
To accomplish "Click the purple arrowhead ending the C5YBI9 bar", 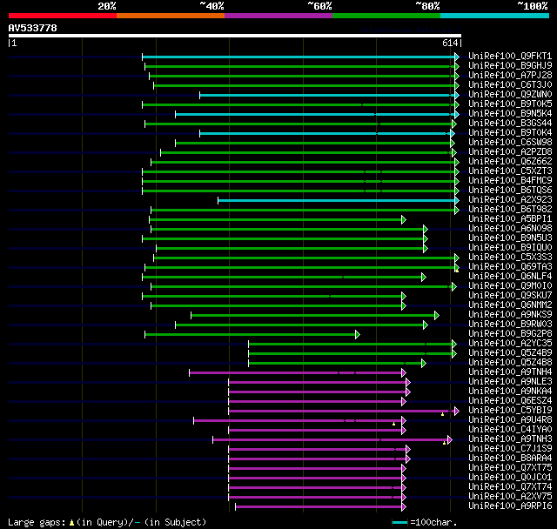I will [456, 412].
